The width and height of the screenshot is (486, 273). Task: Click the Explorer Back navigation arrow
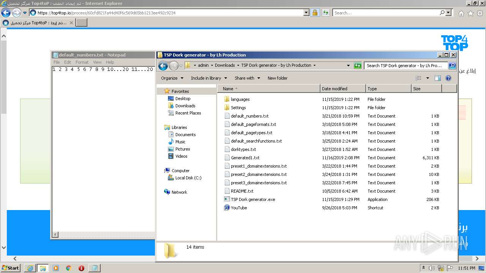point(163,66)
